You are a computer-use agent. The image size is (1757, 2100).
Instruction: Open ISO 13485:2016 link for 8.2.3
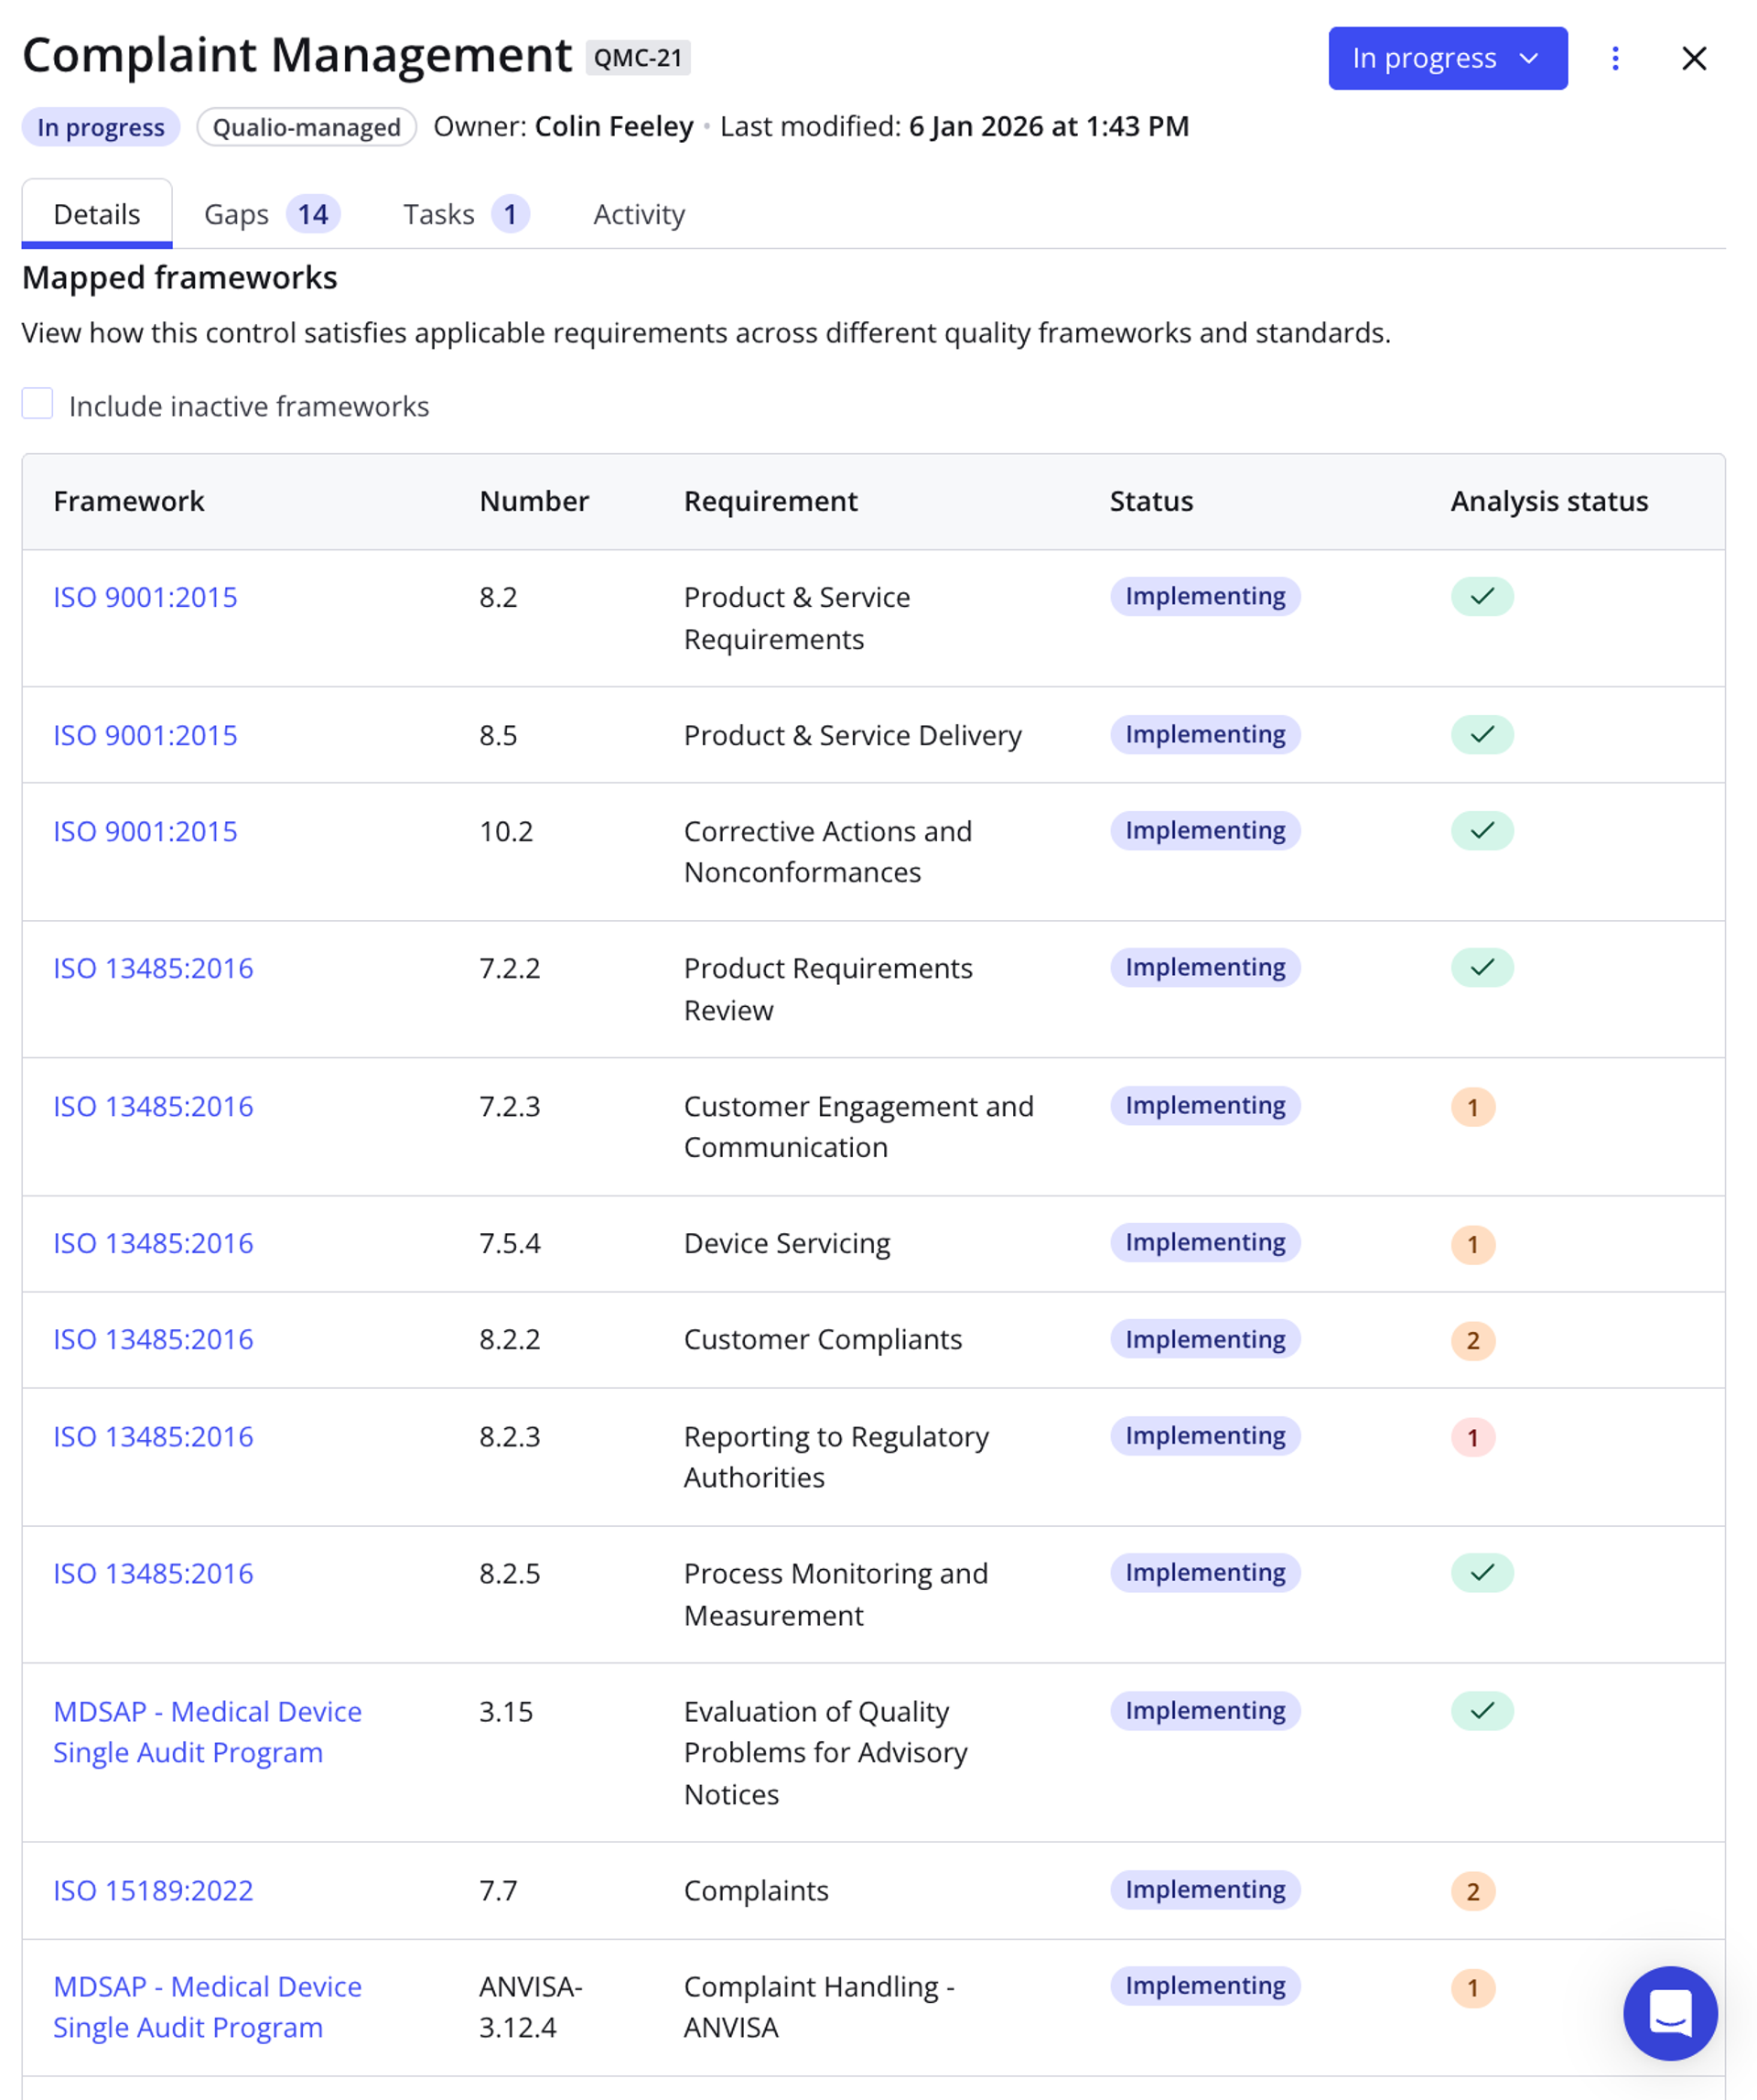click(153, 1436)
